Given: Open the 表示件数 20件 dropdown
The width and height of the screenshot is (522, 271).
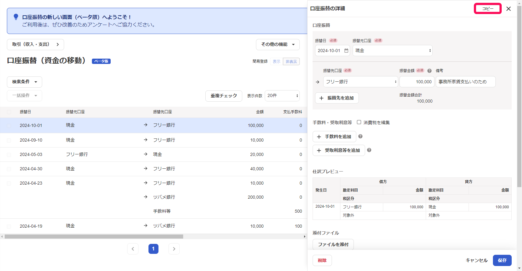Looking at the screenshot, I should 282,95.
